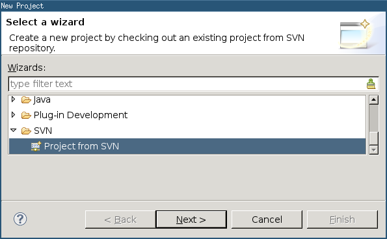
Task: Click the scrollbar up arrow
Action: pos(374,100)
